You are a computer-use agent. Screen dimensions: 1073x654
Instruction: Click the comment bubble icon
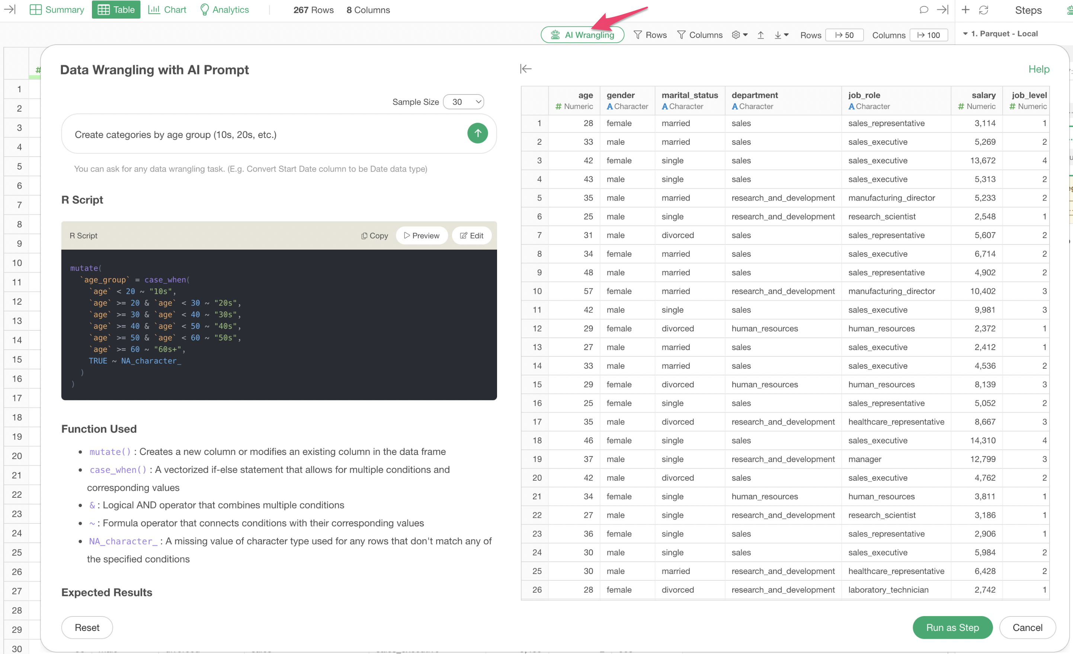pos(923,10)
